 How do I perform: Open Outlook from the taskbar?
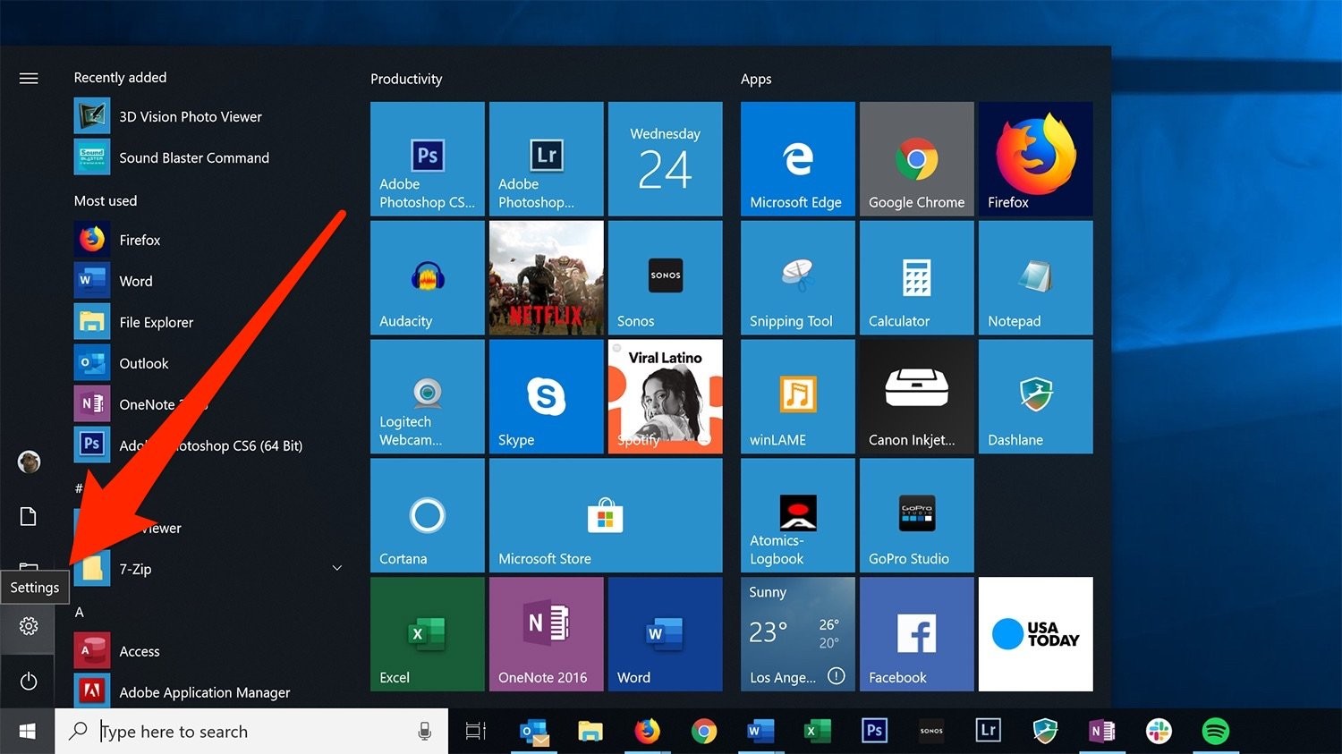point(534,732)
